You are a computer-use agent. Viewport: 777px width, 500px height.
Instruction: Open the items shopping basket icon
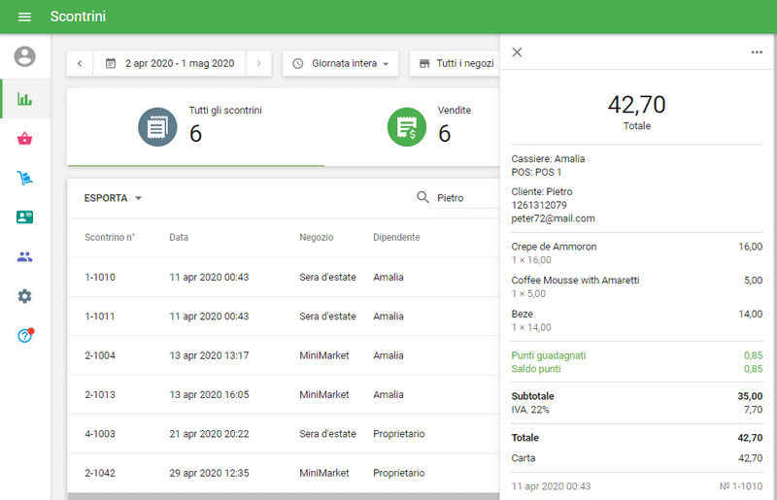click(x=24, y=139)
